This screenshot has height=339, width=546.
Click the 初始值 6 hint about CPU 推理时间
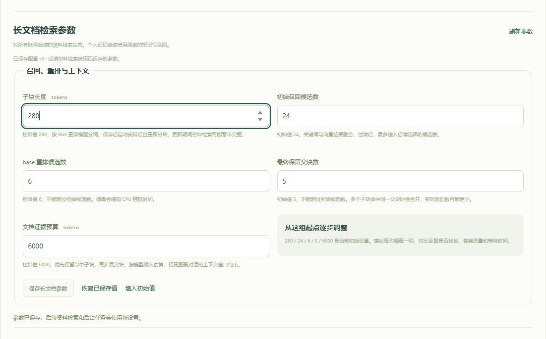pos(89,199)
